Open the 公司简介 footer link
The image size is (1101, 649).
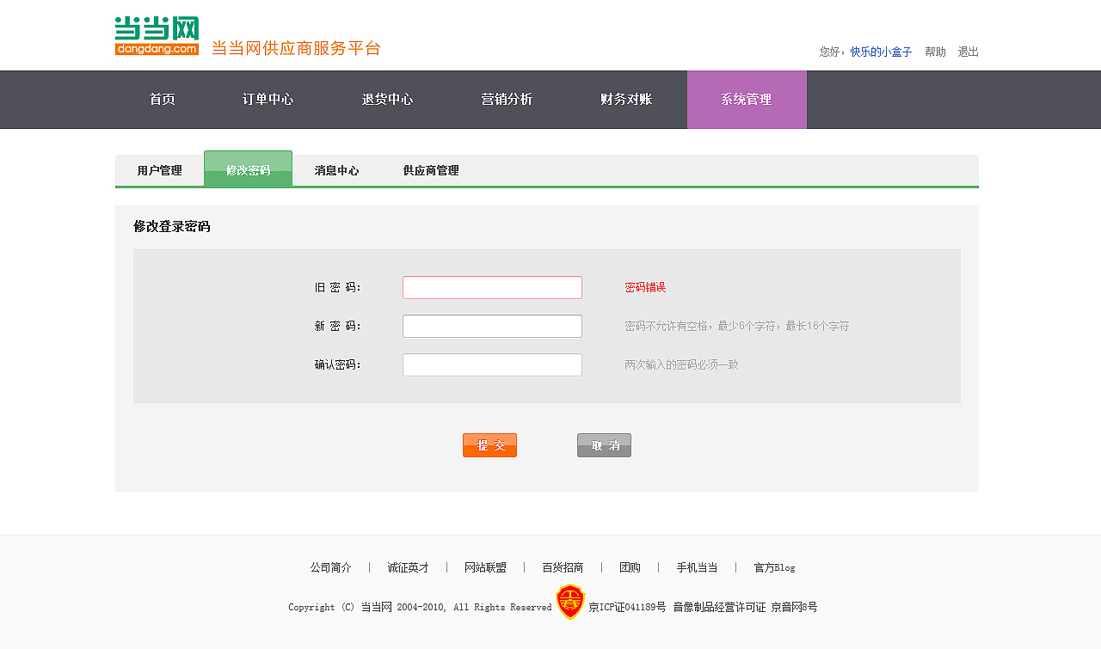(x=331, y=567)
